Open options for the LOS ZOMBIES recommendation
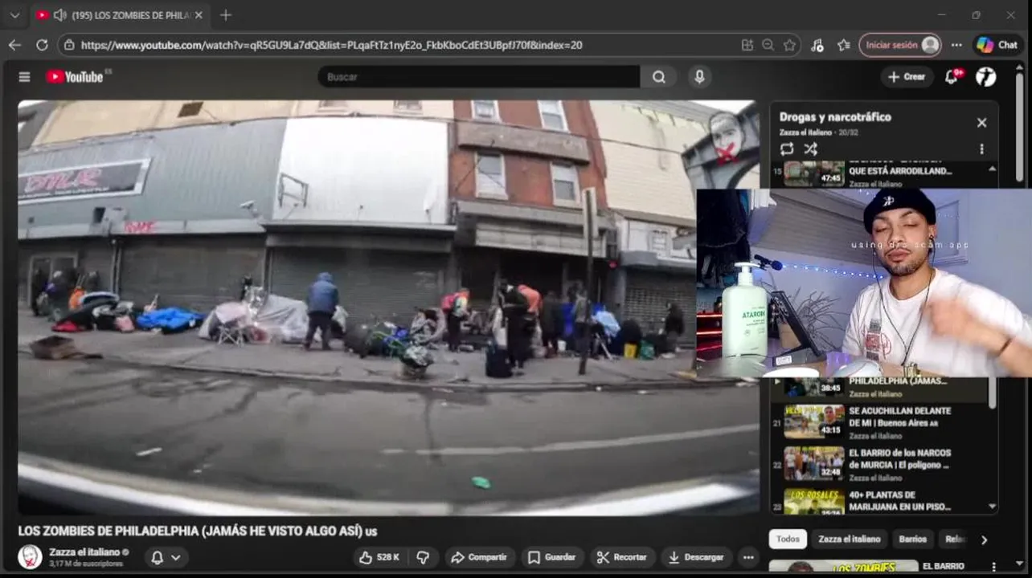 993,567
